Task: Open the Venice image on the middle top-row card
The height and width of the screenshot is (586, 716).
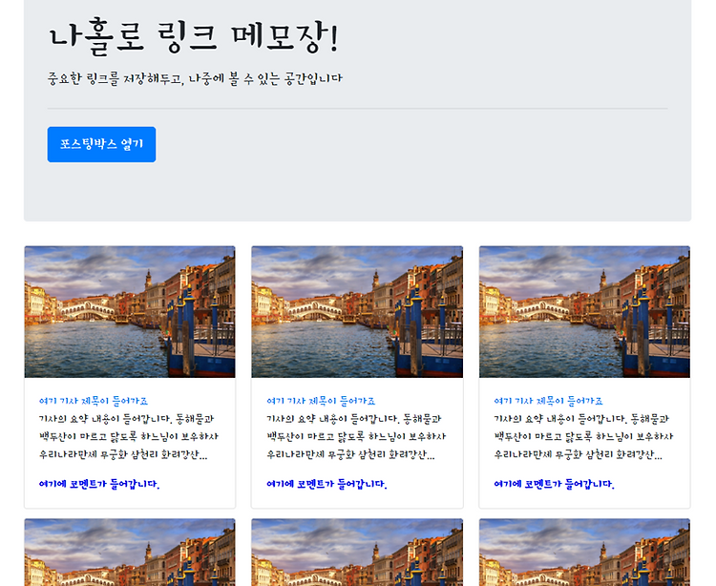Action: [x=357, y=312]
